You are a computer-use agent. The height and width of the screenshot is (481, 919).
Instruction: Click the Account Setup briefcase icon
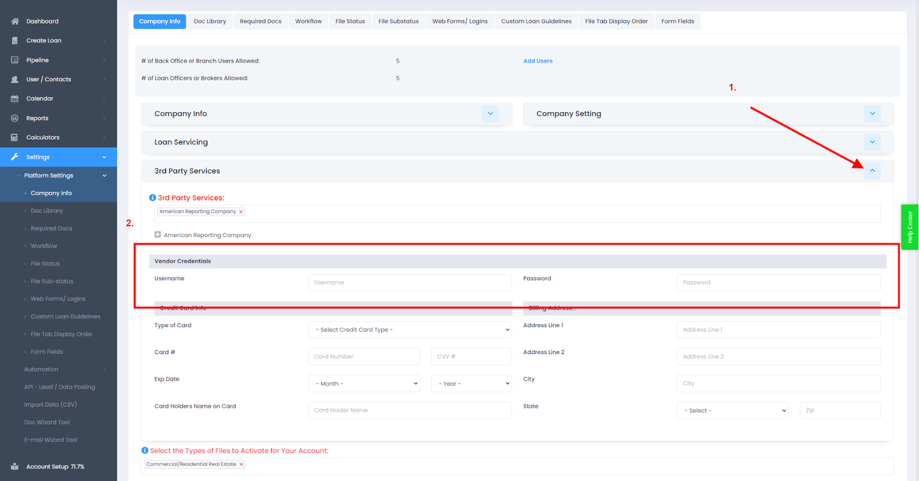15,467
